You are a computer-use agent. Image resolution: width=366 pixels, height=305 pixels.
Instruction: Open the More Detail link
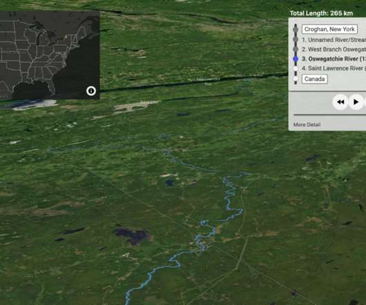(x=307, y=124)
